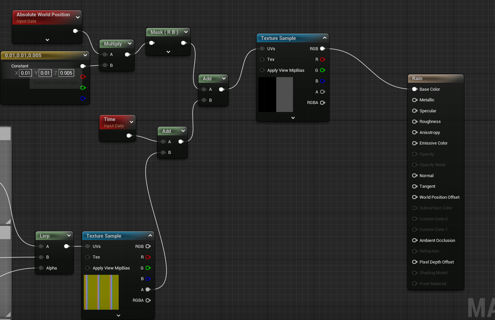Viewport: 495px width, 320px height.
Task: Collapse the Absolute World Position node header chevron
Action: 78,17
